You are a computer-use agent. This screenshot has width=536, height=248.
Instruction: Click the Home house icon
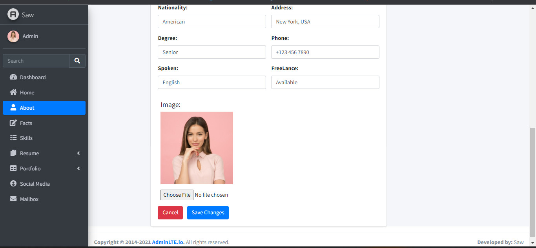13,92
